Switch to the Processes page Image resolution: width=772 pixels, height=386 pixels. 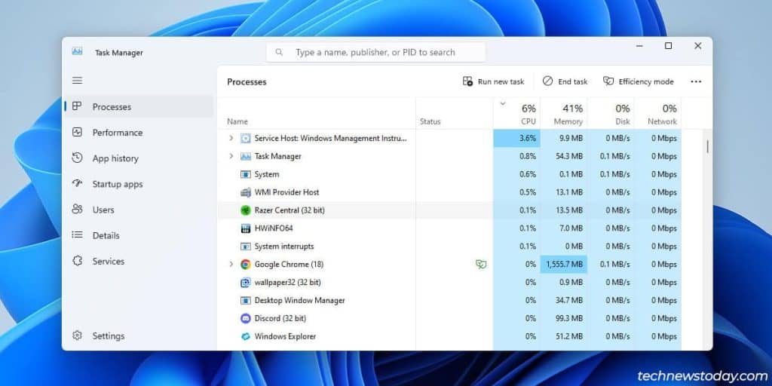click(139, 107)
